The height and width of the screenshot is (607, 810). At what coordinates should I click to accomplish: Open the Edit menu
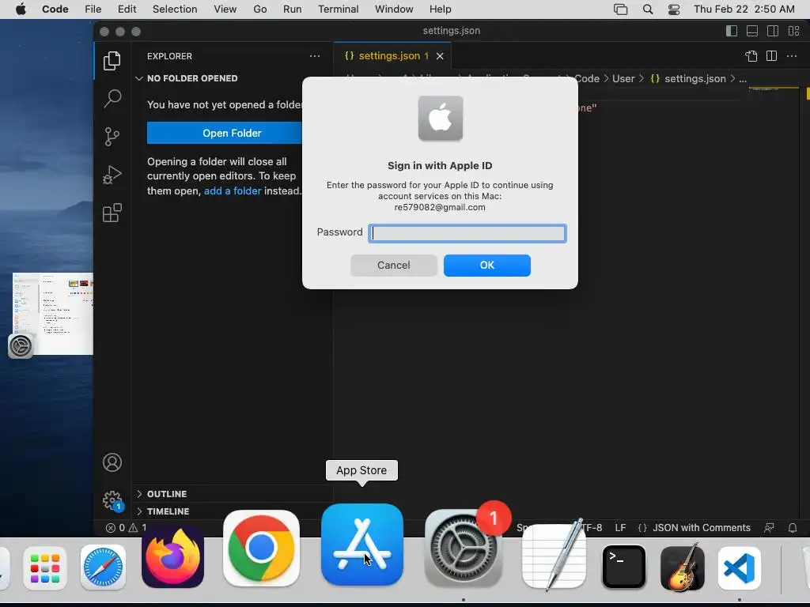(127, 9)
